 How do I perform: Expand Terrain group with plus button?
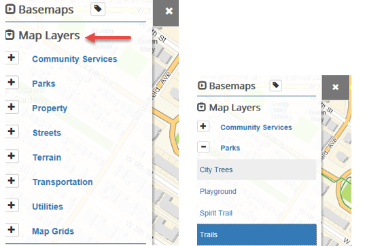coord(12,156)
